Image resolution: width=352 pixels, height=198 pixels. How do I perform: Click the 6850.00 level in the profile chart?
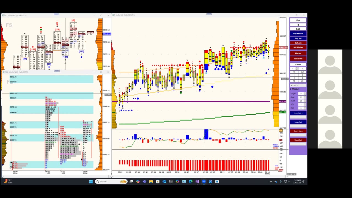pyautogui.click(x=13, y=107)
